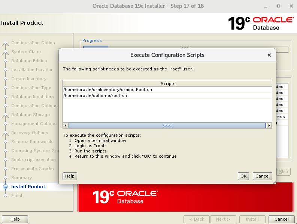Click the disabled Next button
Screen dimensions: 297x224
[x=223, y=219]
